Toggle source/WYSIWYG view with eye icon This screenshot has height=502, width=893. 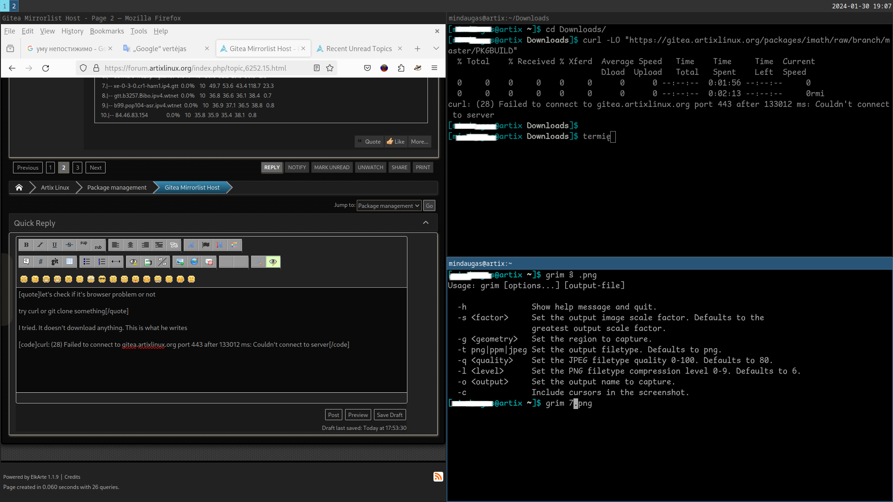(x=273, y=262)
